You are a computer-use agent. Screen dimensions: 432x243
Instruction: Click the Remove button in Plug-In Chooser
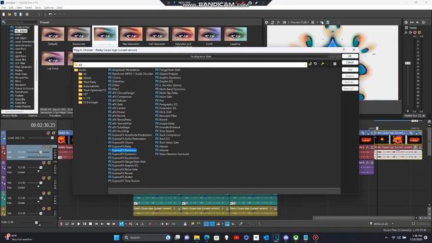(350, 76)
